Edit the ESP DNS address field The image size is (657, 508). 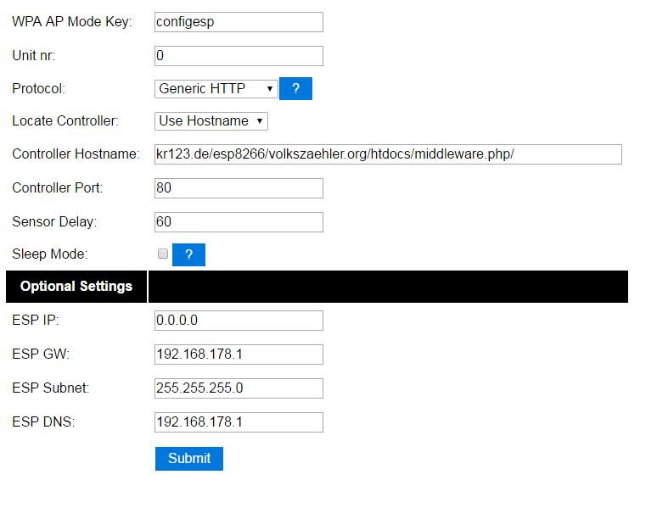[x=239, y=422]
